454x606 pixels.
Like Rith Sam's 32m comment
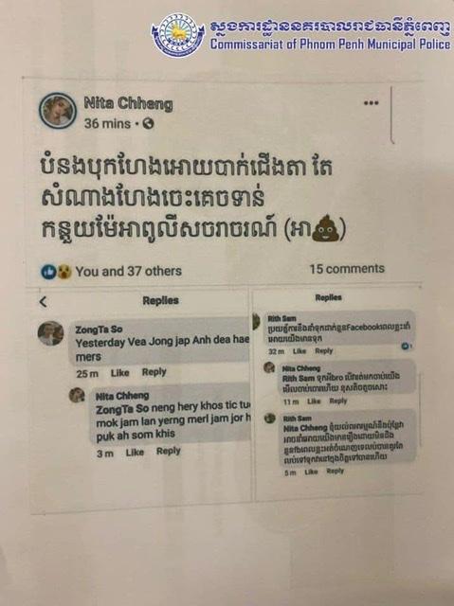pyautogui.click(x=300, y=351)
